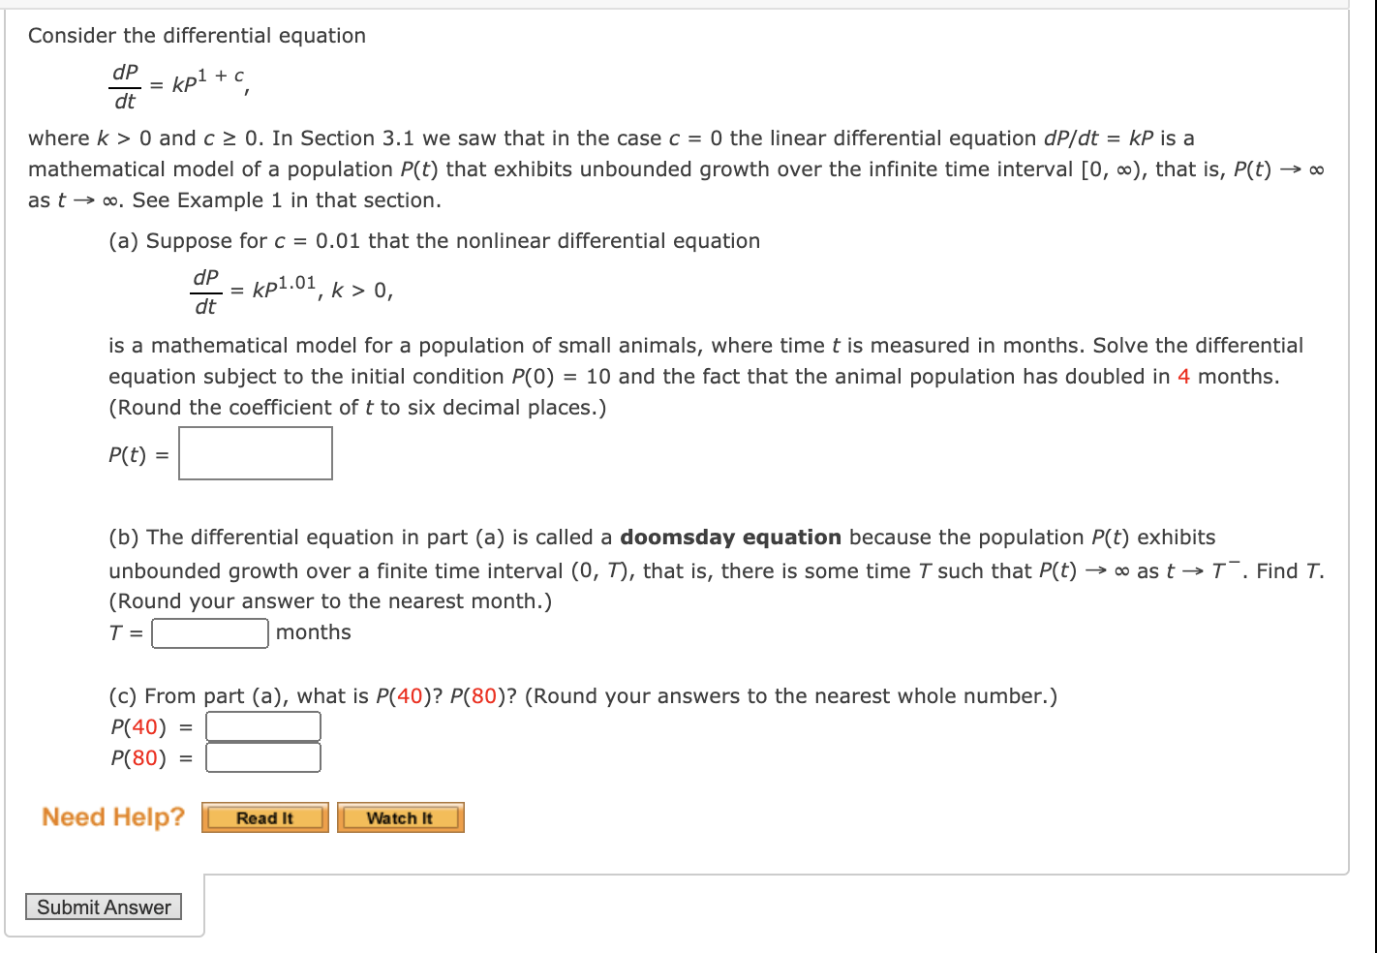Click the Need Help? label
The width and height of the screenshot is (1377, 953).
coord(112,816)
